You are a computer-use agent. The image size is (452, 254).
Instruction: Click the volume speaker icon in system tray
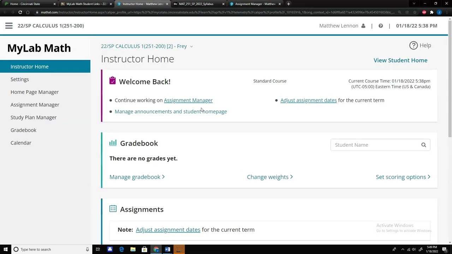(x=414, y=249)
